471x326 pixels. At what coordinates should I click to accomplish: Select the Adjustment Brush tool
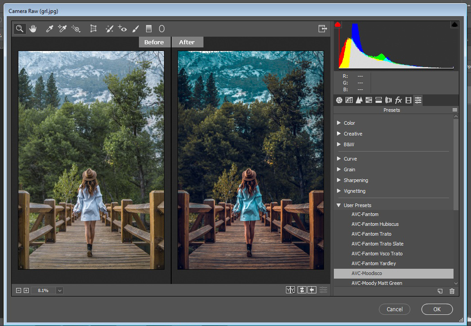tap(136, 29)
